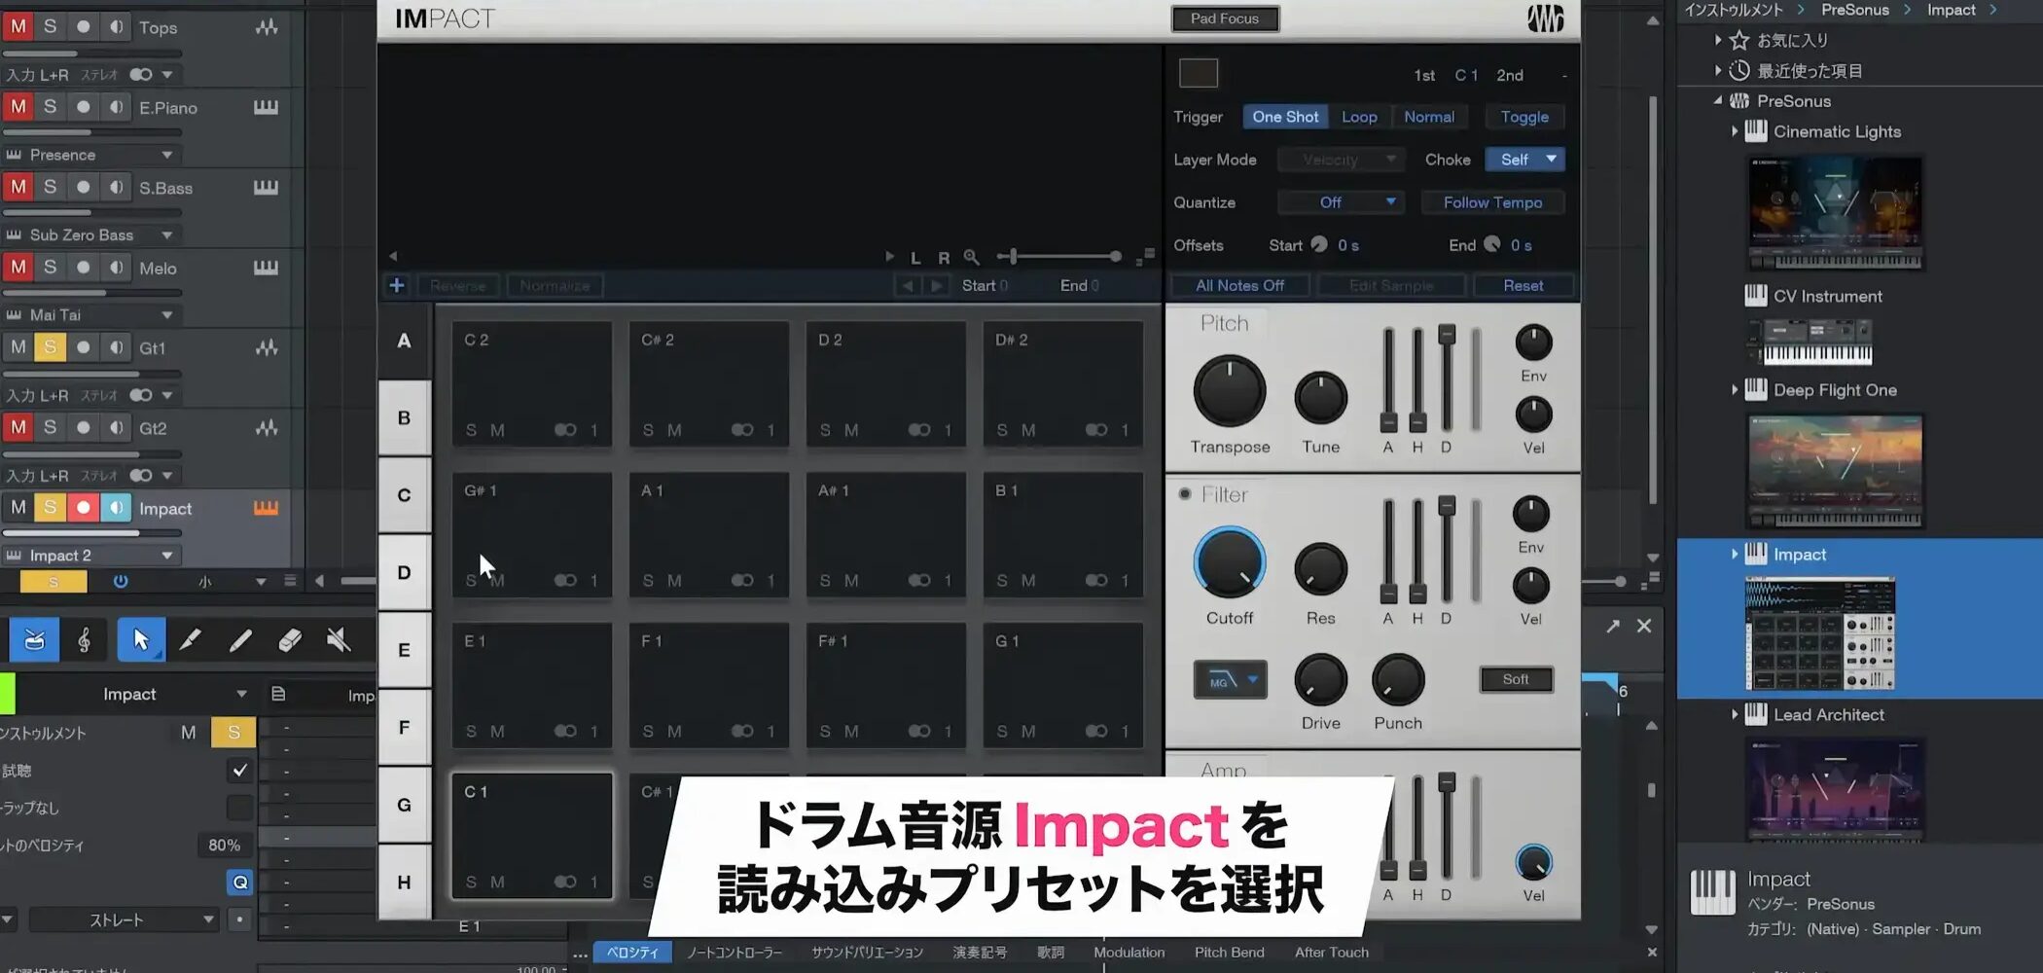Viewport: 2043px width, 973px height.
Task: Open the Choke Self dropdown
Action: click(1524, 160)
